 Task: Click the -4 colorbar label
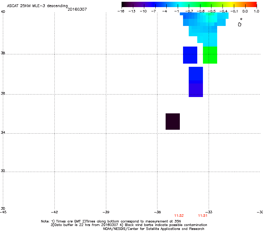[x=165, y=11]
